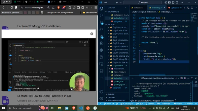Delete the PowerShell terminal
Viewport: 198px width, 111px height.
(185, 78)
